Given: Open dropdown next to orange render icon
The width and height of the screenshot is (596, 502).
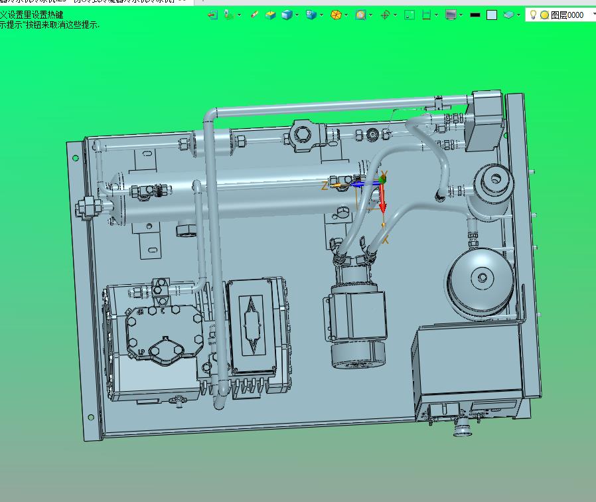Looking at the screenshot, I should (346, 15).
